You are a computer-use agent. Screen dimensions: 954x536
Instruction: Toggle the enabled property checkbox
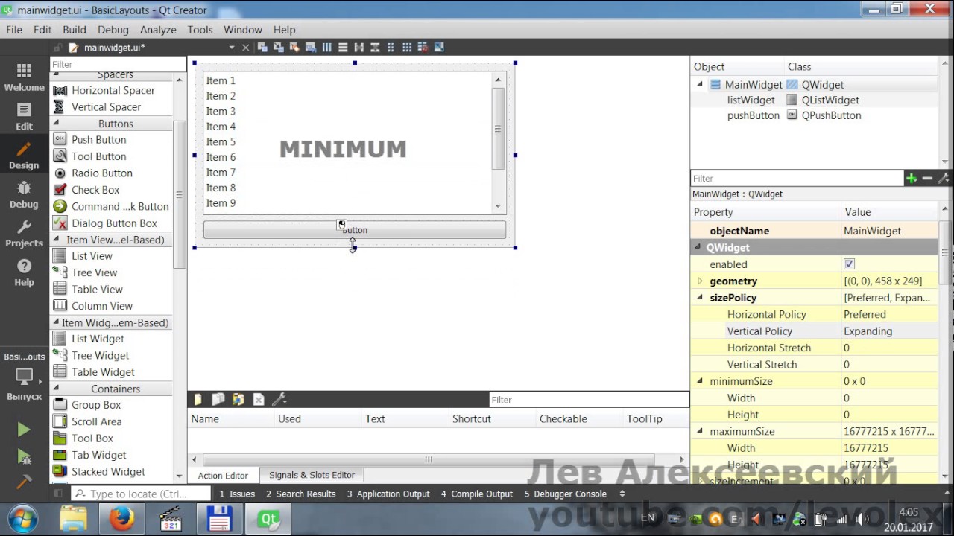point(849,264)
